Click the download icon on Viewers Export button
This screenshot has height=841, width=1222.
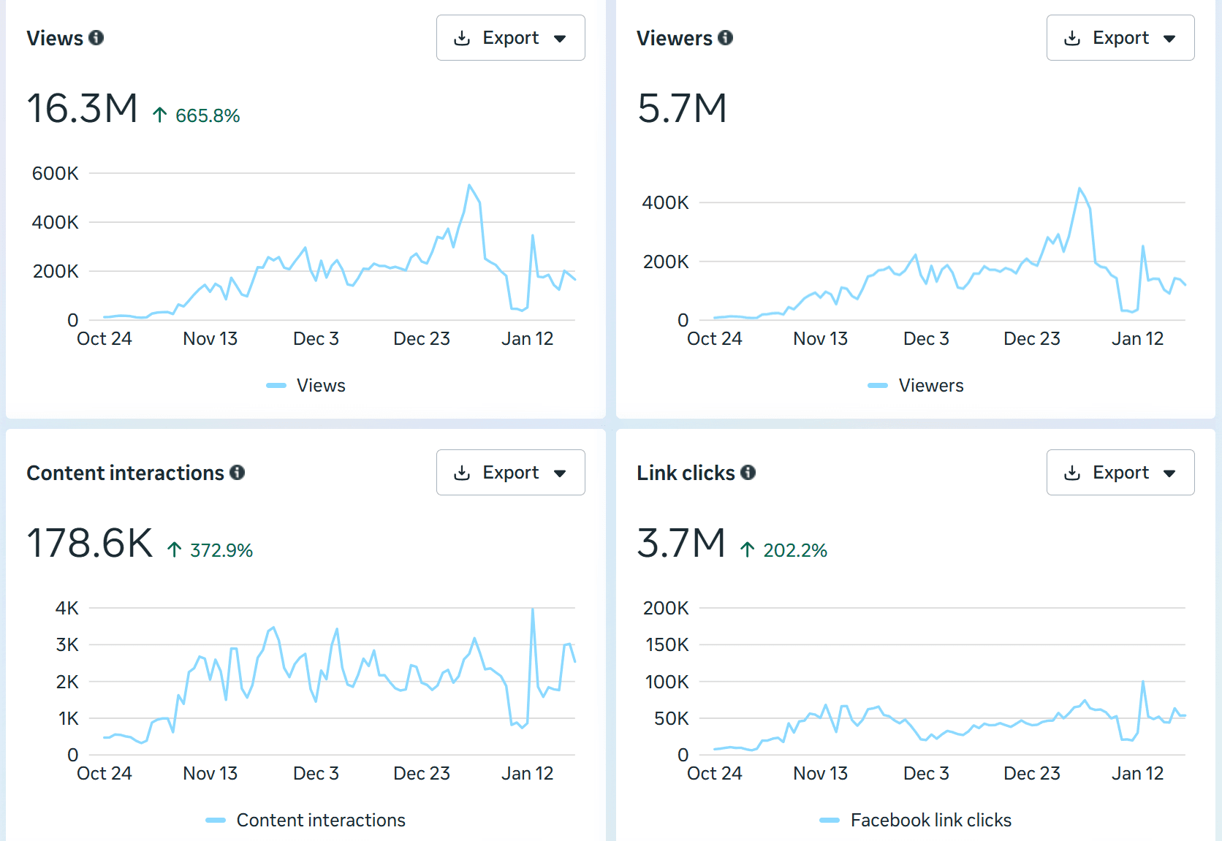click(1073, 37)
